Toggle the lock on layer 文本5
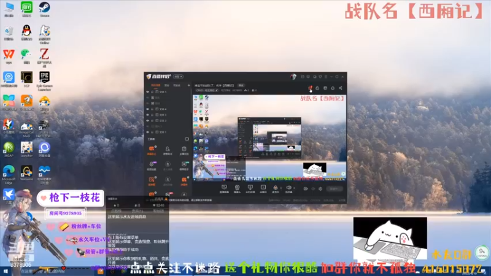 [152, 91]
